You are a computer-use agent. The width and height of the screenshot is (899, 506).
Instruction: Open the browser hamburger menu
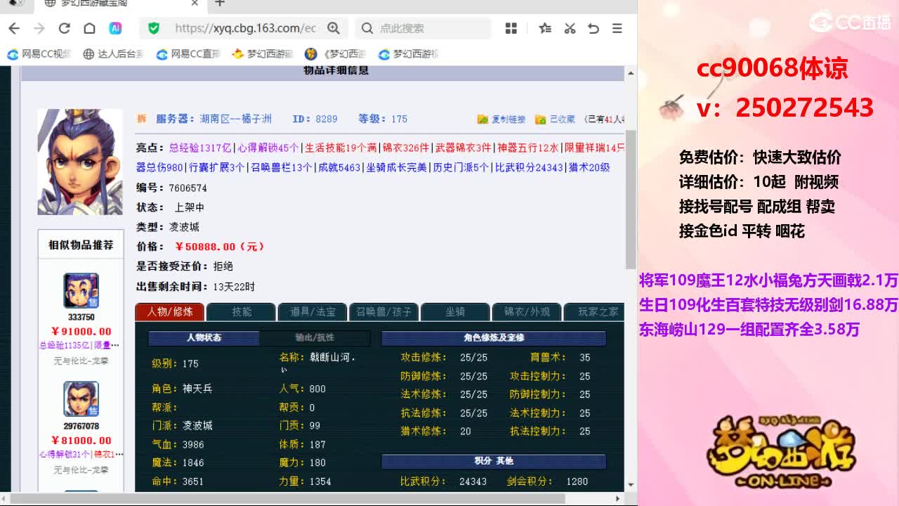coord(617,28)
